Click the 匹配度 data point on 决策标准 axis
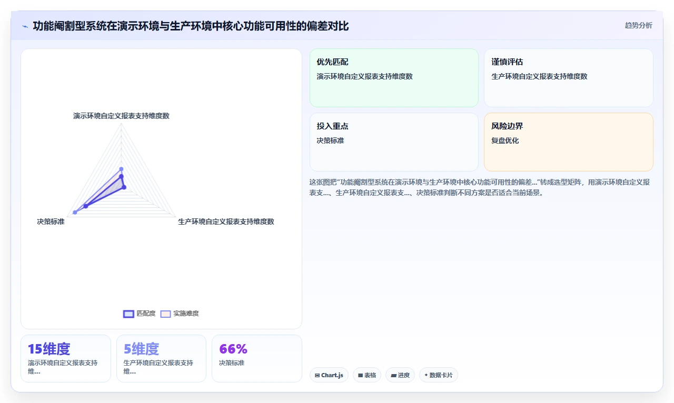Image resolution: width=674 pixels, height=403 pixels. pyautogui.click(x=86, y=206)
